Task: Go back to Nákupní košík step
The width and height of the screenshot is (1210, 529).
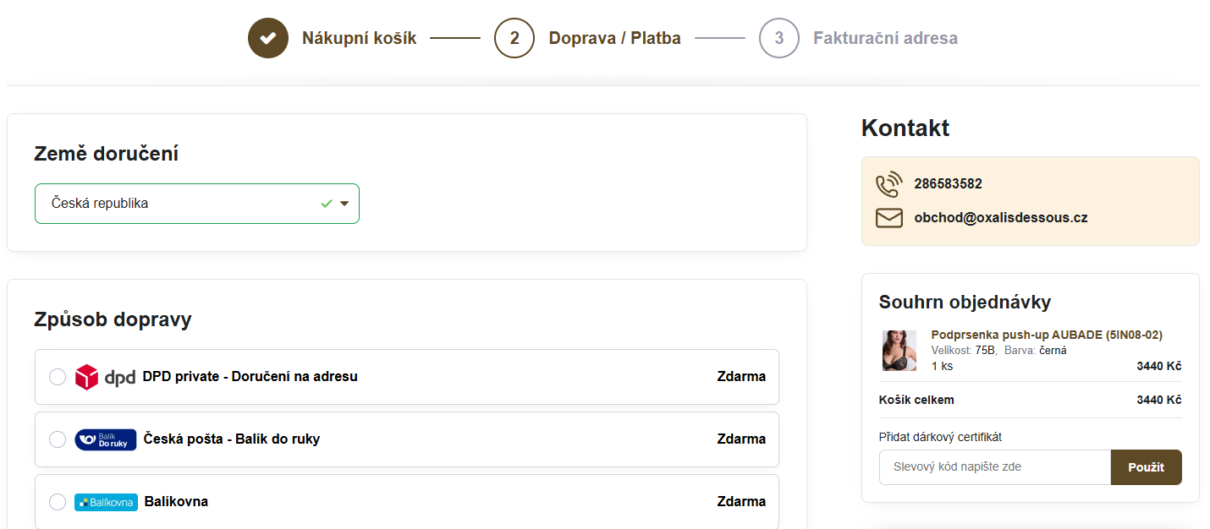Action: coord(359,38)
